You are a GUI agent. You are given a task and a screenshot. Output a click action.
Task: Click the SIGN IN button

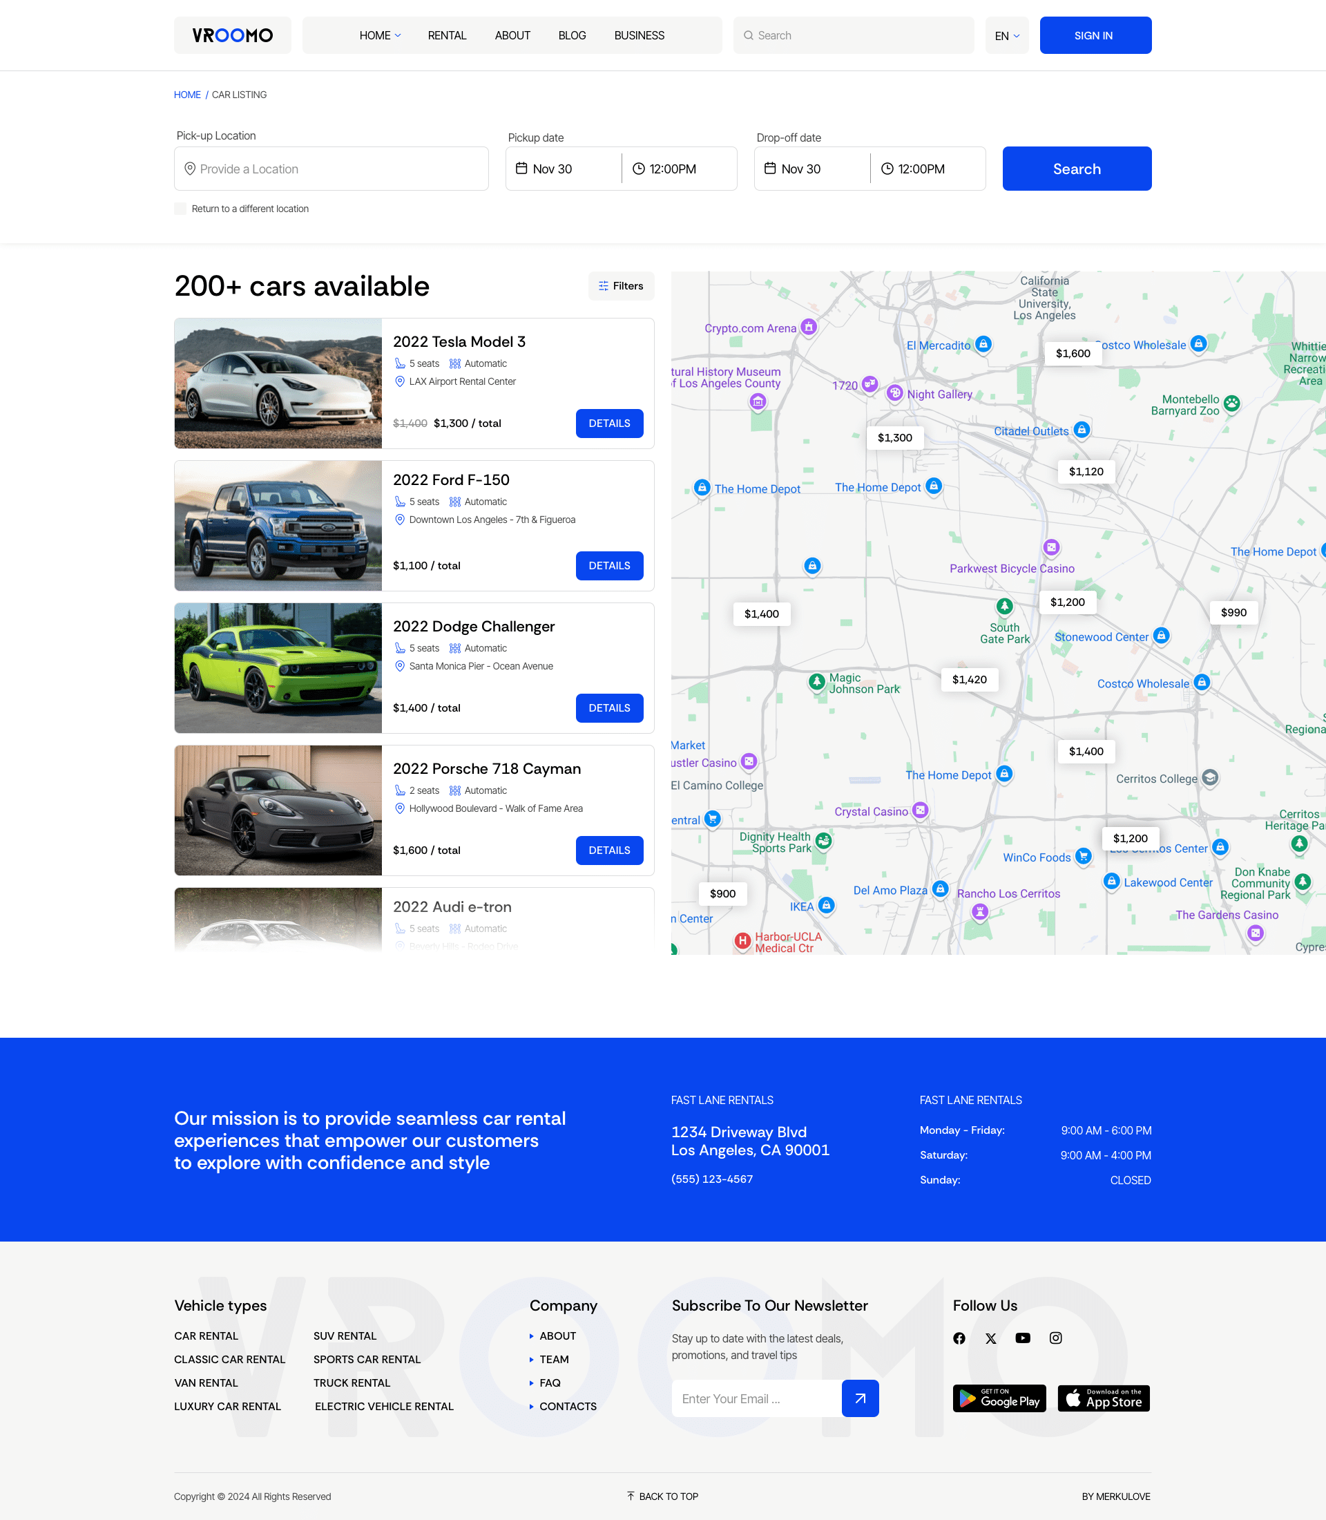(x=1095, y=35)
